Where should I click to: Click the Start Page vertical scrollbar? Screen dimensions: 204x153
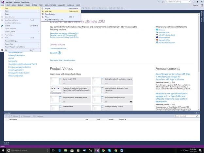(199, 62)
